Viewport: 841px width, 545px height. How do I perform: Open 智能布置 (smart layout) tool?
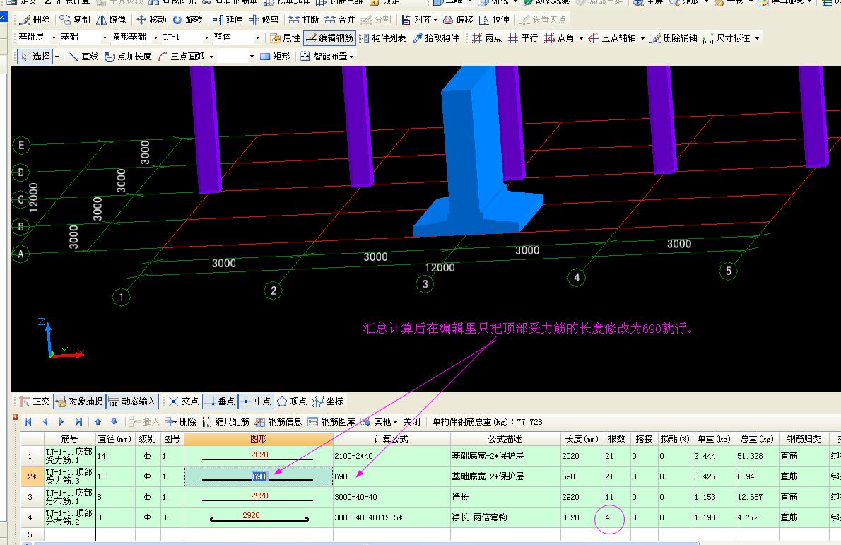click(325, 57)
